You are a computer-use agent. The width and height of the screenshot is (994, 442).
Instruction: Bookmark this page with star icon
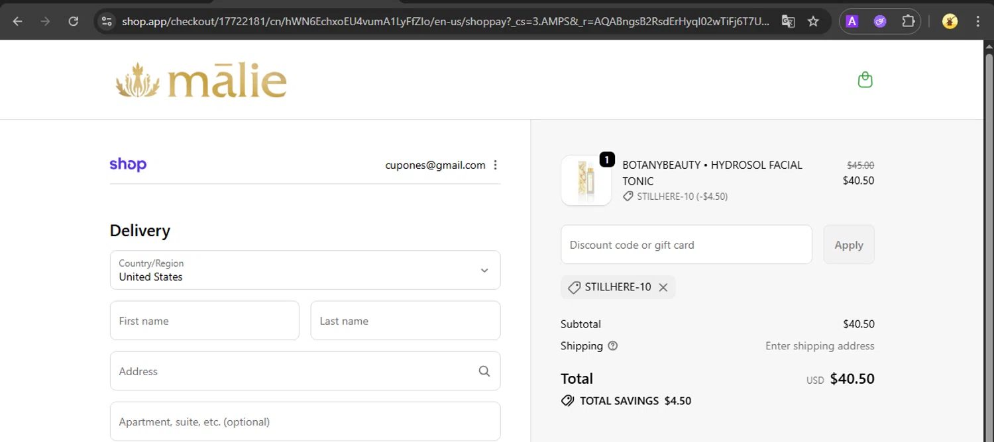tap(813, 21)
